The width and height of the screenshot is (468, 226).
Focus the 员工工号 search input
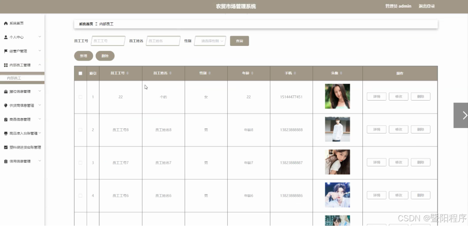click(x=108, y=41)
